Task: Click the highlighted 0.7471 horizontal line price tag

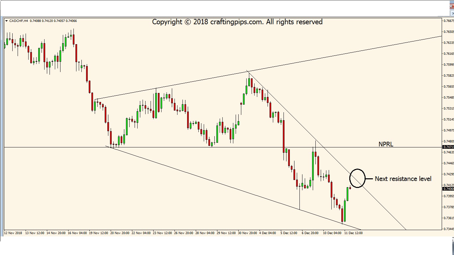Action: (448, 147)
